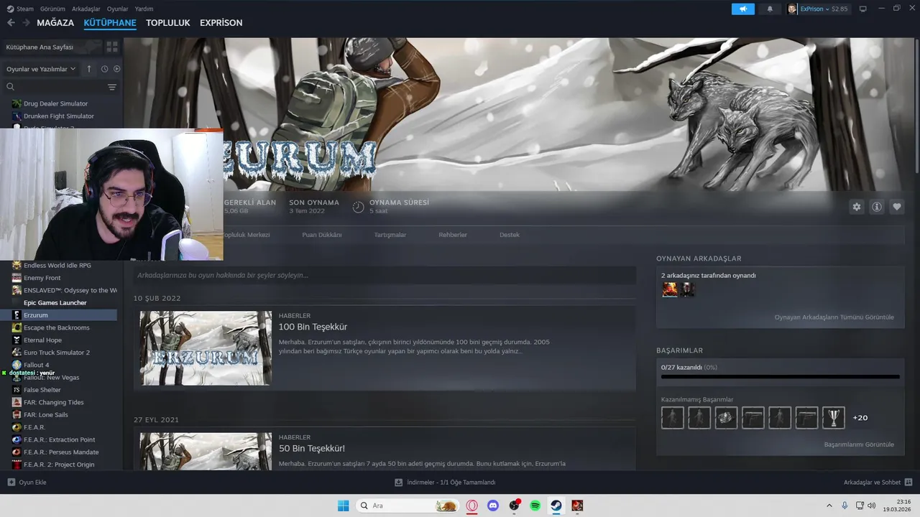Add Erzurum to favorites heart
920x517 pixels.
[897, 207]
